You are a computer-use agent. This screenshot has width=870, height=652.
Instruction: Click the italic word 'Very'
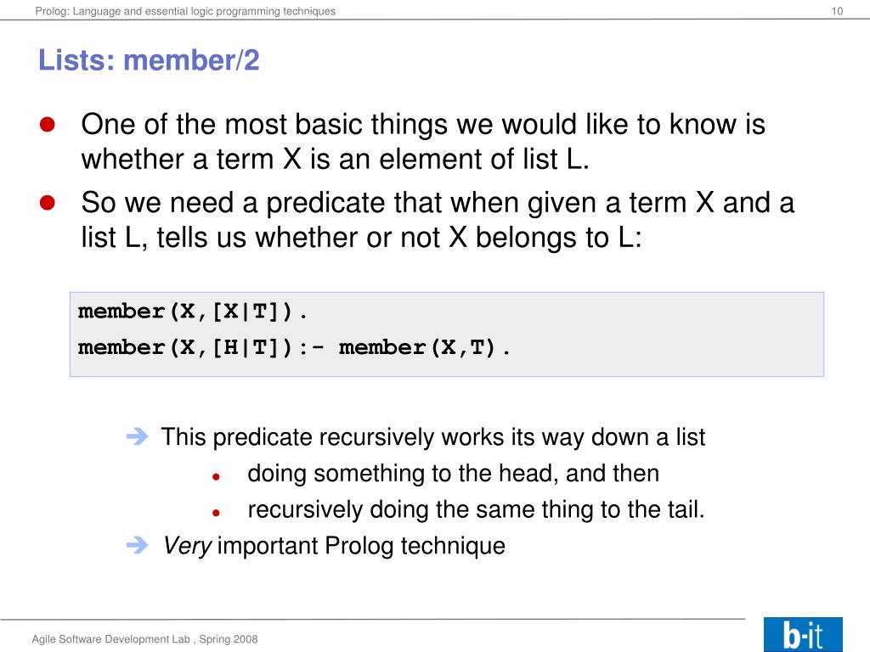pos(188,546)
